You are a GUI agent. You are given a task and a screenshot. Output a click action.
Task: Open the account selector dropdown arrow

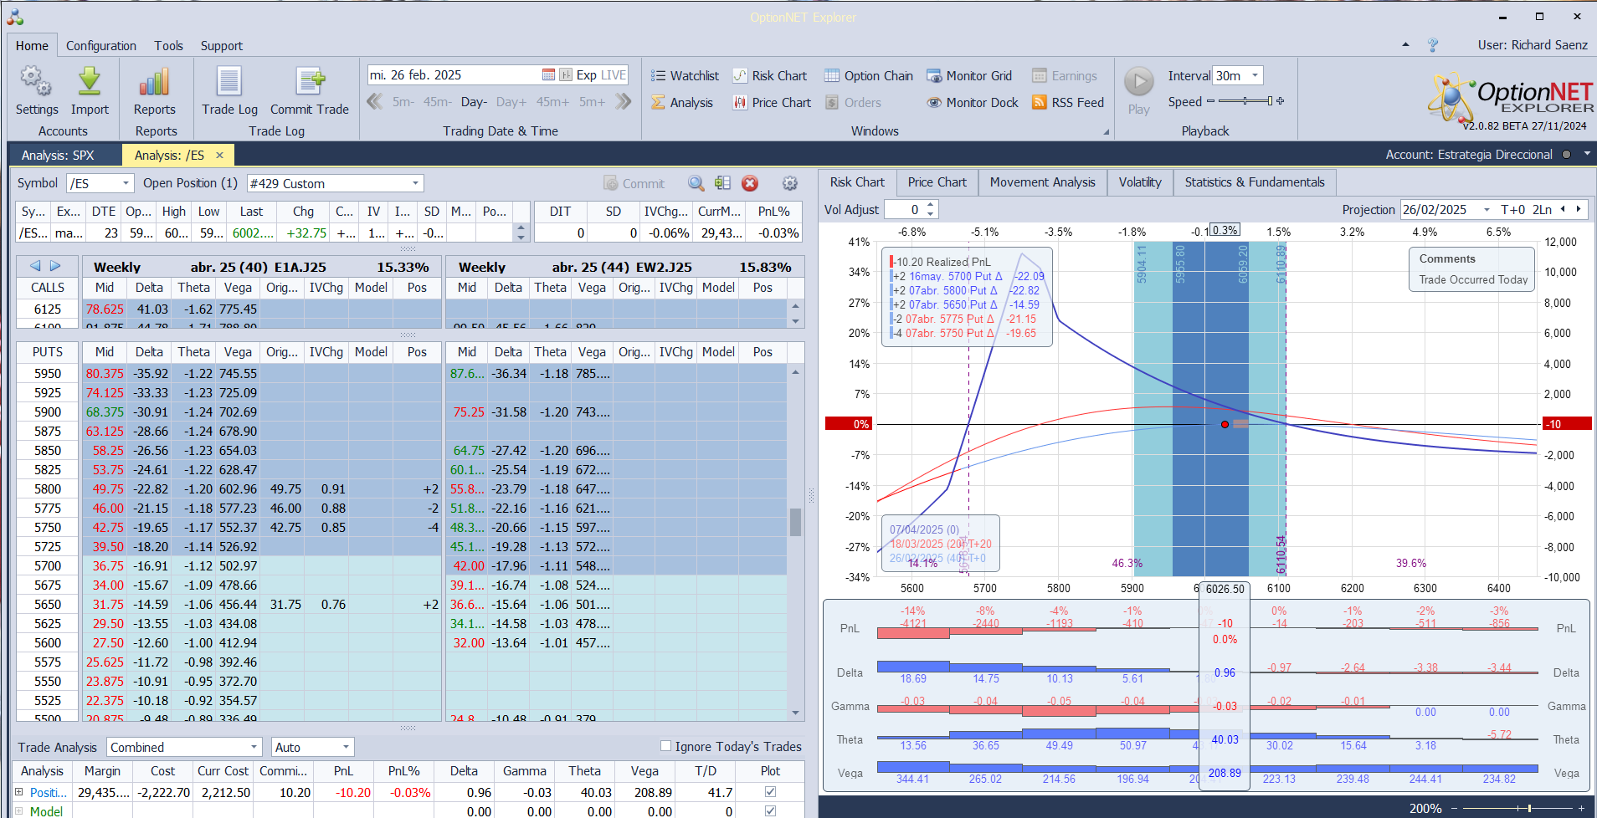pos(1587,154)
